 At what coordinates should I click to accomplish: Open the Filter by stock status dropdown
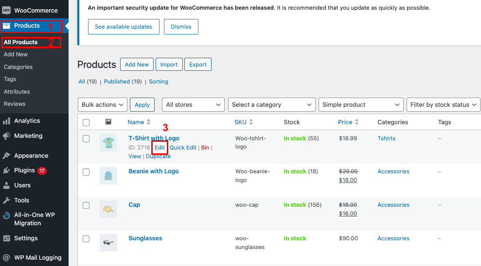pos(443,105)
